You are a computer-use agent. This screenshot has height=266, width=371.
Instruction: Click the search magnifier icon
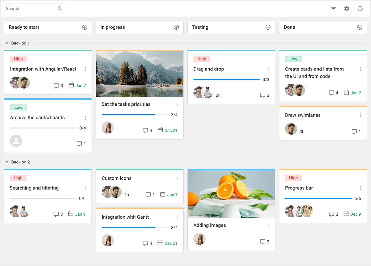coord(60,8)
